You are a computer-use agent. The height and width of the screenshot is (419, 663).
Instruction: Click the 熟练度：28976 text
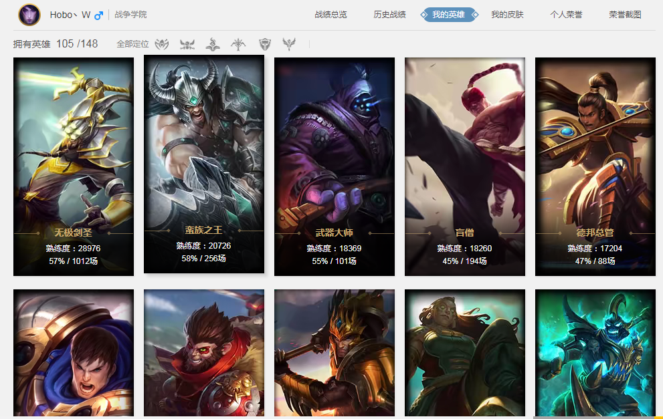73,249
